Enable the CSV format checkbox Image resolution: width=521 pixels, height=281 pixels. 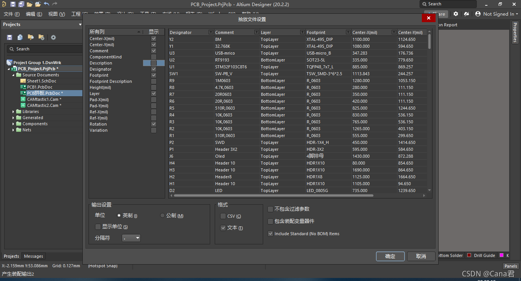coord(223,216)
